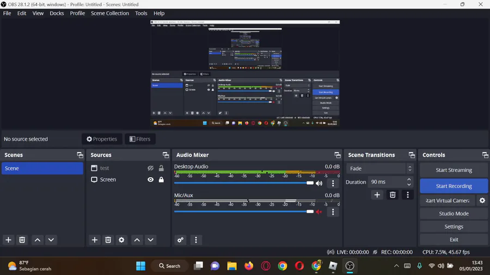The image size is (490, 275).
Task: Open Mic/Aux options three dots
Action: click(333, 212)
